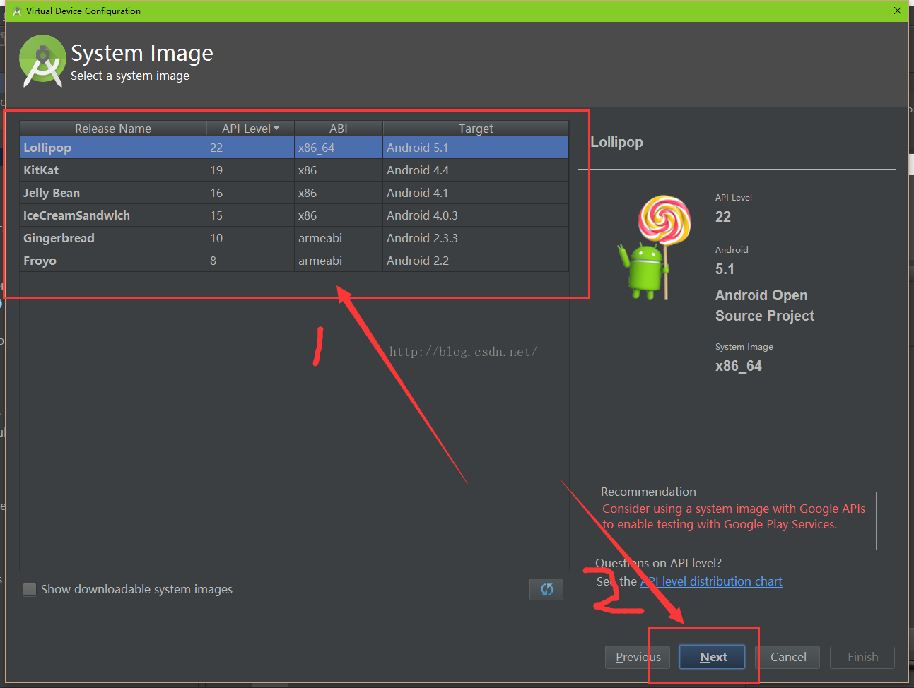Image resolution: width=914 pixels, height=688 pixels.
Task: Click API level 10 cell
Action: click(x=250, y=238)
